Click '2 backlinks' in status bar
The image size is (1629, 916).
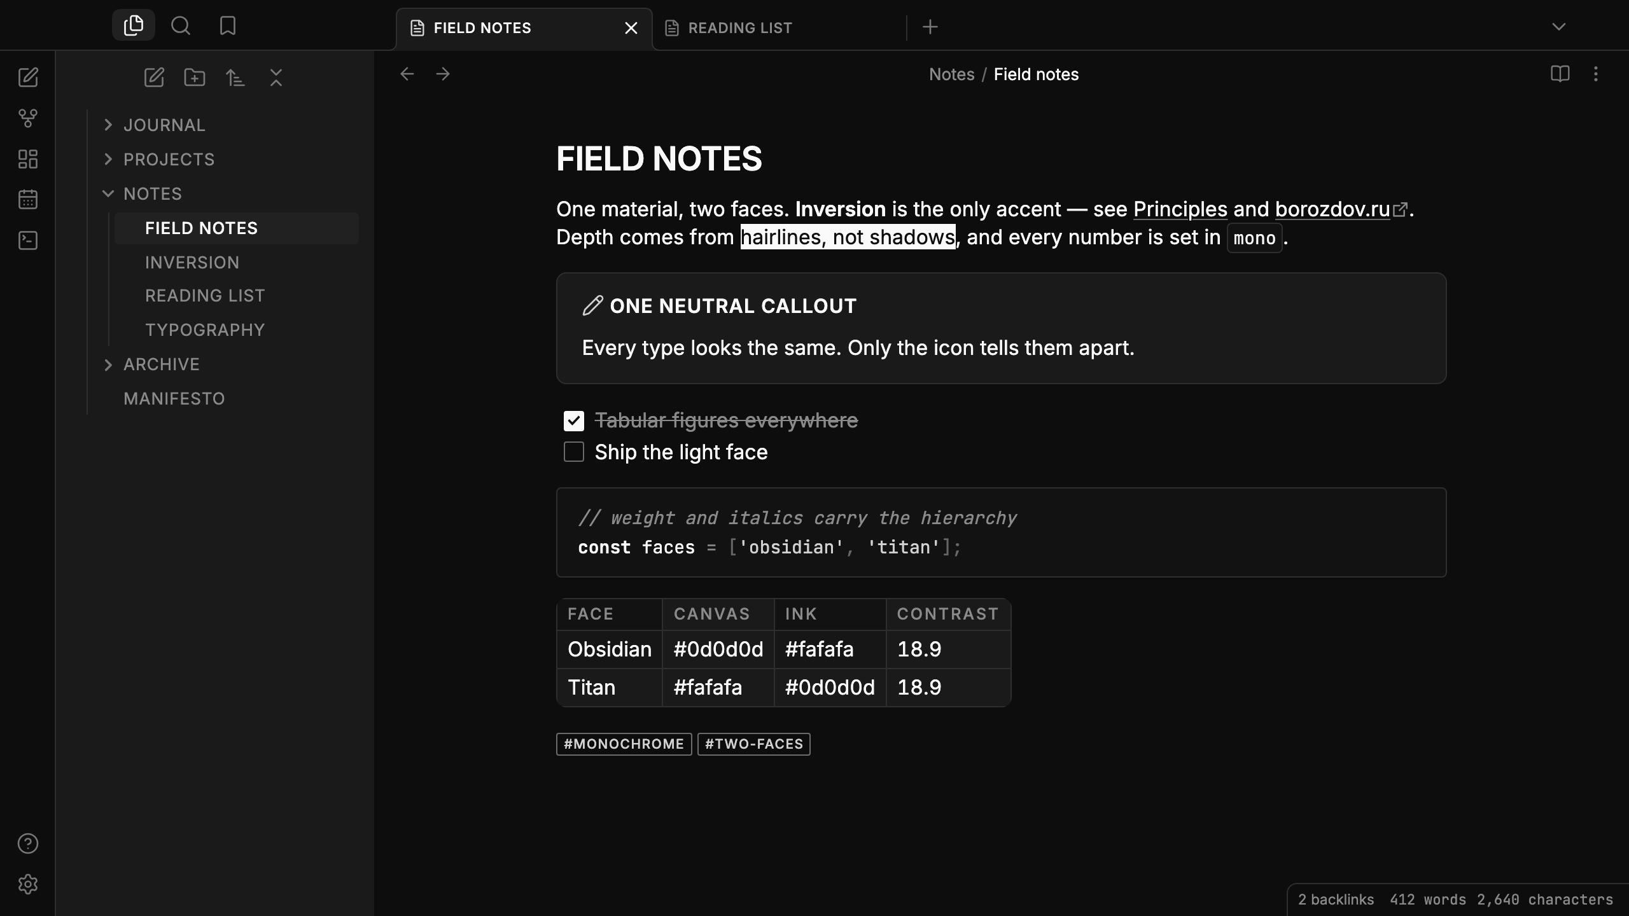point(1336,899)
